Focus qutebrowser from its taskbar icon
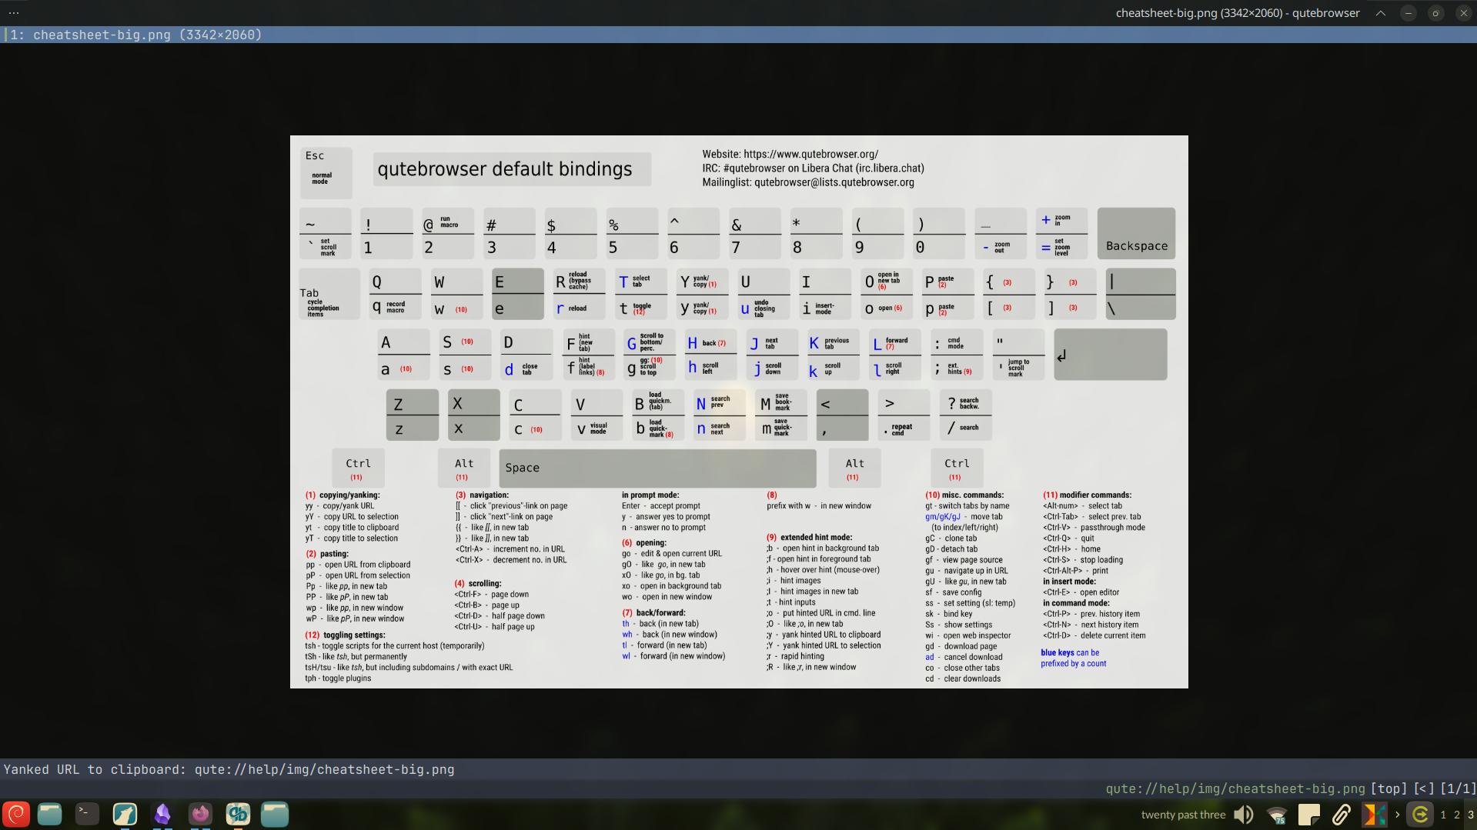The image size is (1477, 830). tap(238, 814)
